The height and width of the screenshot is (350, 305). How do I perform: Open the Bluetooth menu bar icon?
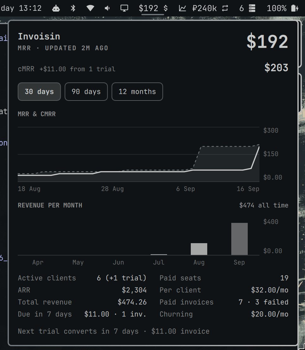tap(73, 9)
